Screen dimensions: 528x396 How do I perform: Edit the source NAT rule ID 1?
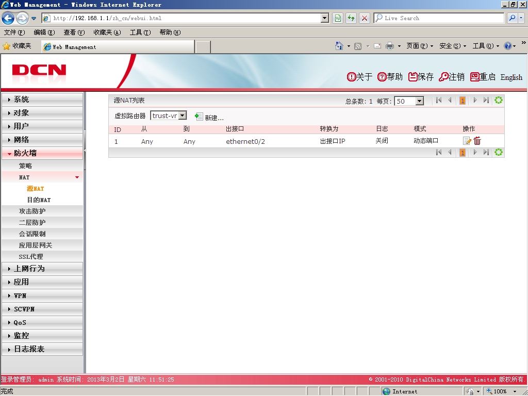coord(467,141)
